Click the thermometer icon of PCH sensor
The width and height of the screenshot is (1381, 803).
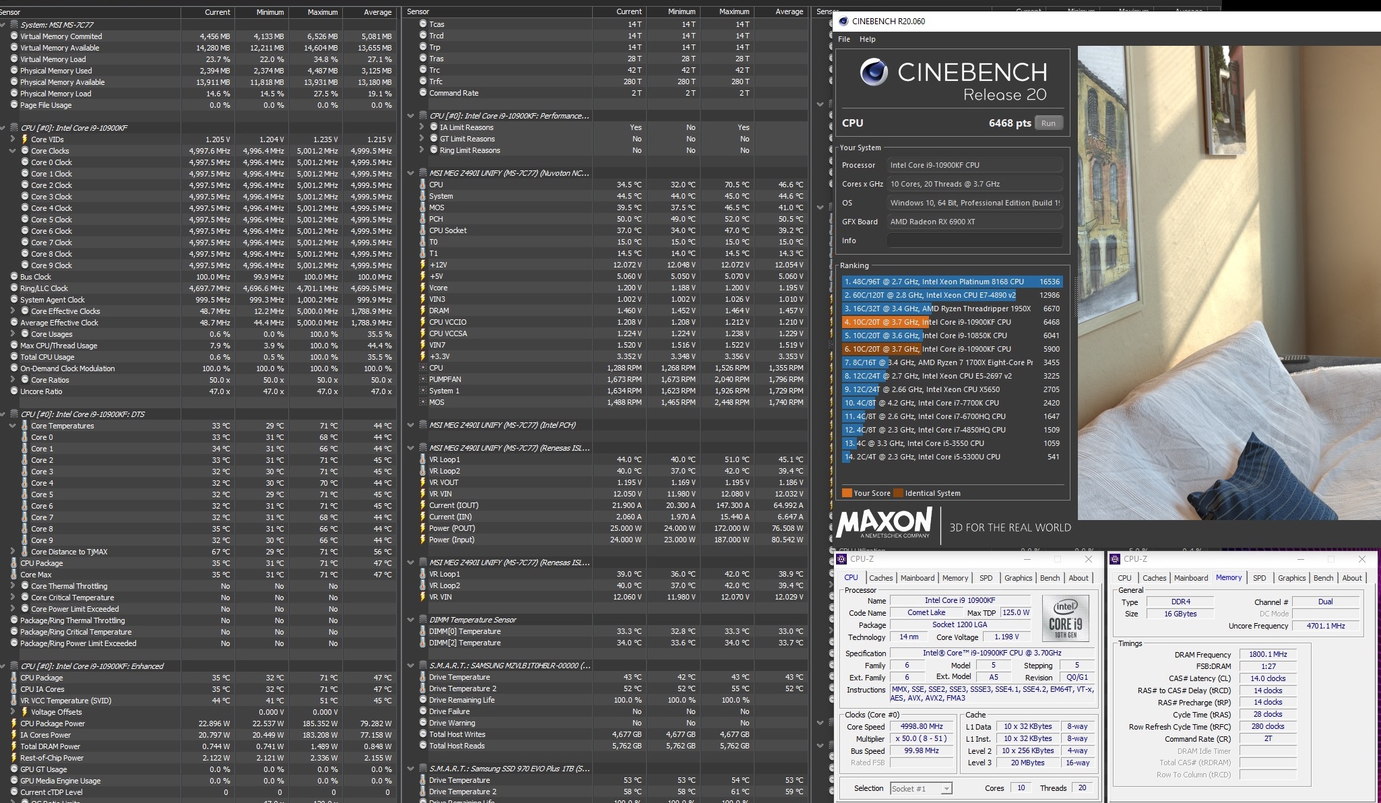[423, 219]
